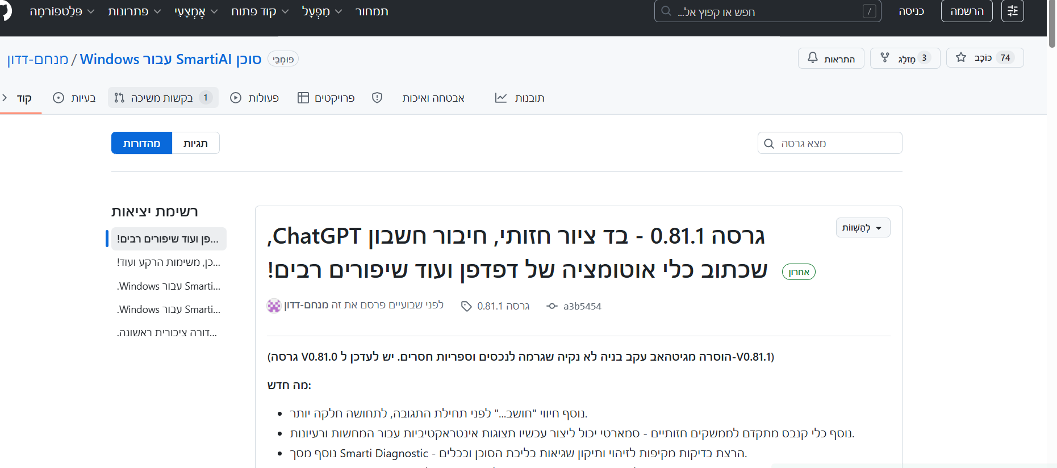Click the tag icon beside version

(x=466, y=307)
